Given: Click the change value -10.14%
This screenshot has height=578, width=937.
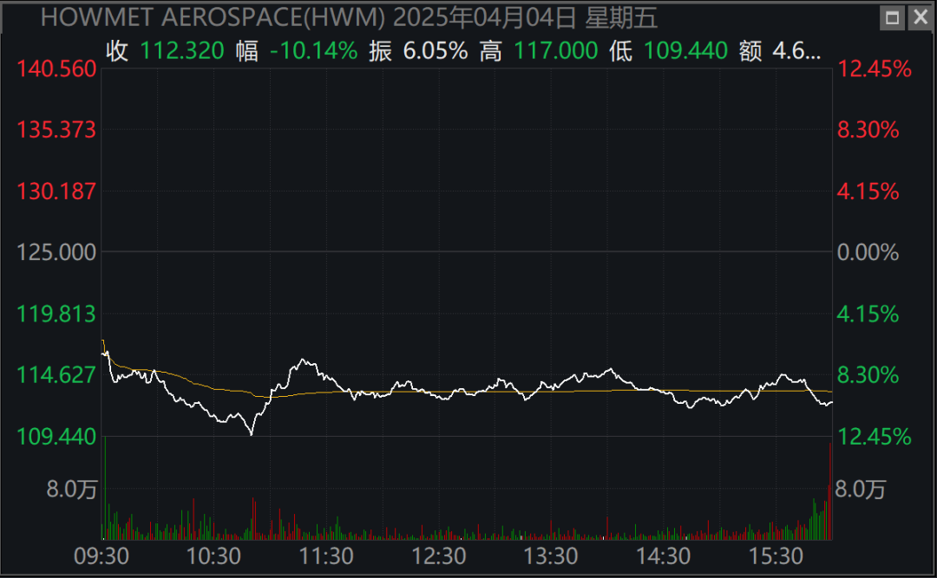Looking at the screenshot, I should tap(314, 51).
